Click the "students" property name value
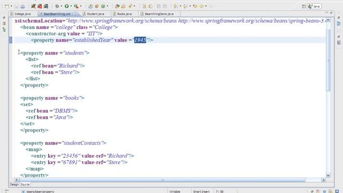The width and height of the screenshot is (343, 193). (74, 53)
